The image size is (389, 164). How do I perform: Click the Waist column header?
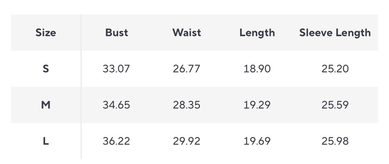[186, 33]
